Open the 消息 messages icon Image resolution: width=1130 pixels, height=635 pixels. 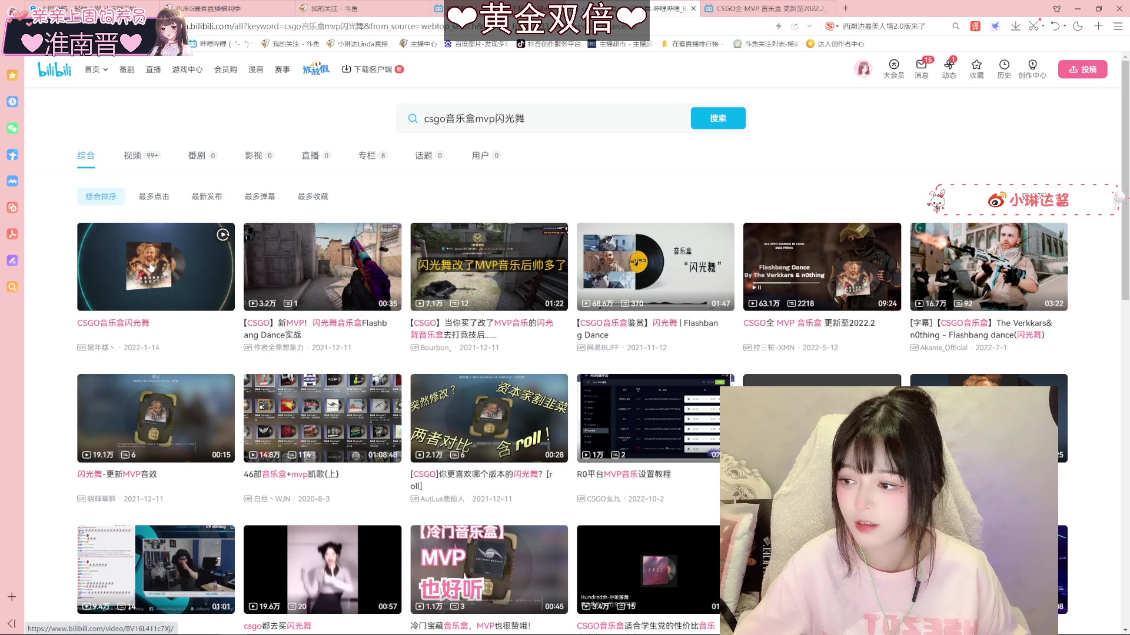click(x=922, y=69)
